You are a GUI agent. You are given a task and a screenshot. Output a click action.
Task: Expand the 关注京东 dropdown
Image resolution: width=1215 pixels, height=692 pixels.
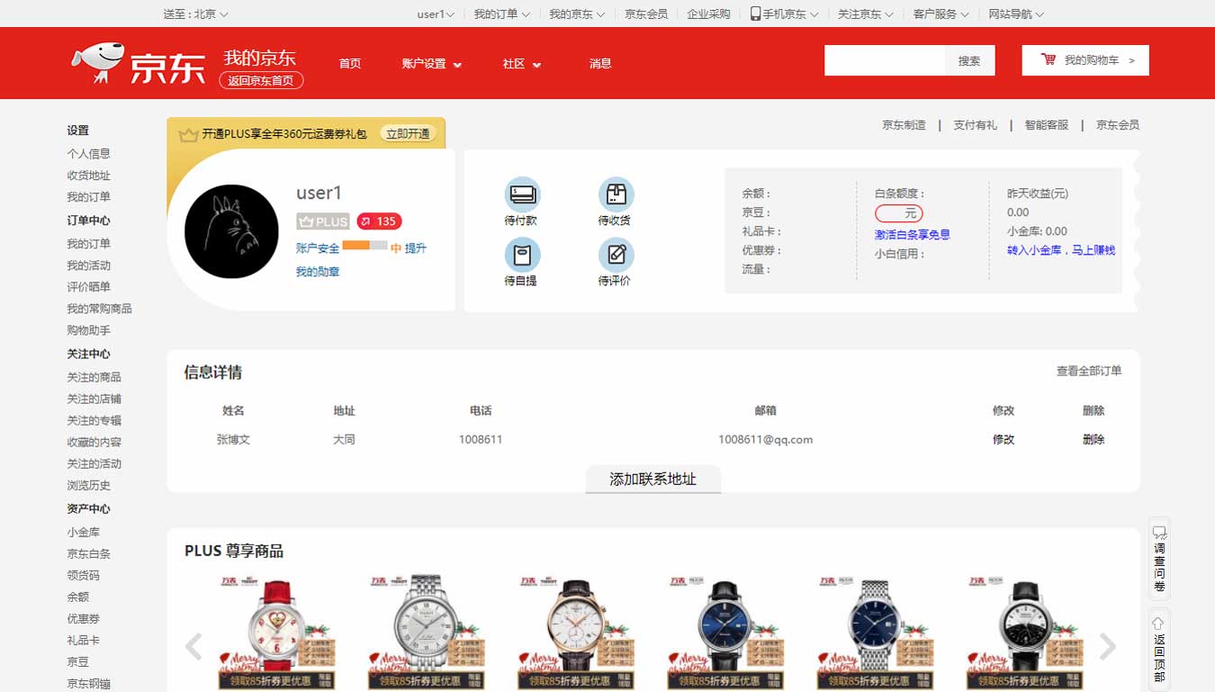tap(866, 14)
